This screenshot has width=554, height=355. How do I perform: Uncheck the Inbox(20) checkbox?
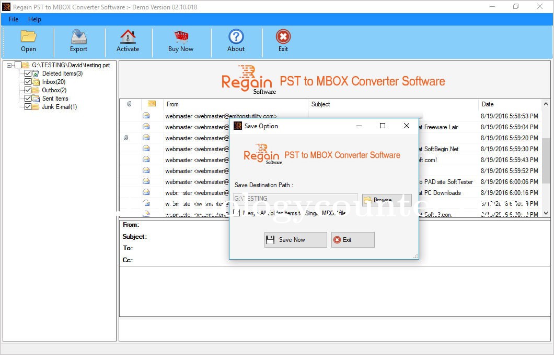(28, 82)
